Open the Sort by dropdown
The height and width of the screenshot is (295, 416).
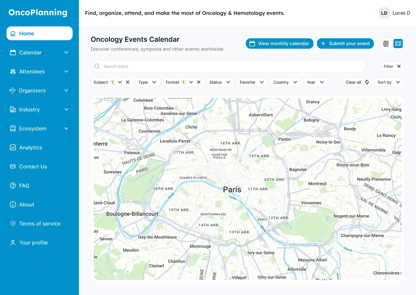[389, 82]
